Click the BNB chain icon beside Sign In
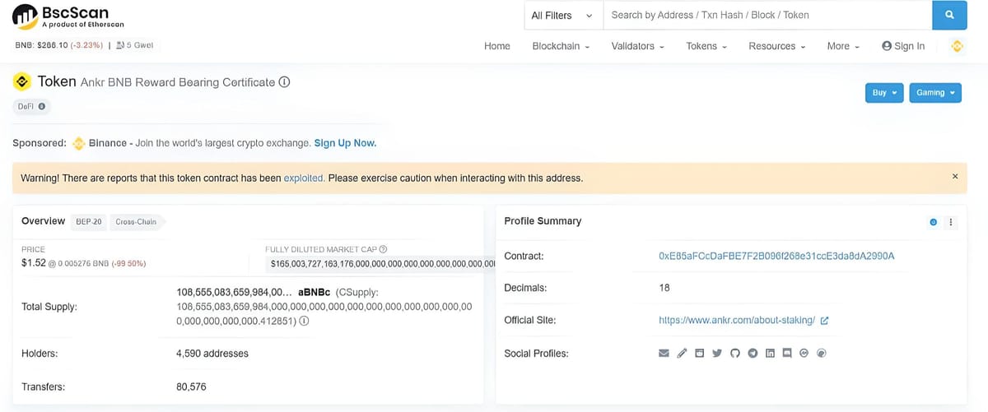Screen dimensions: 988x412 click(957, 46)
